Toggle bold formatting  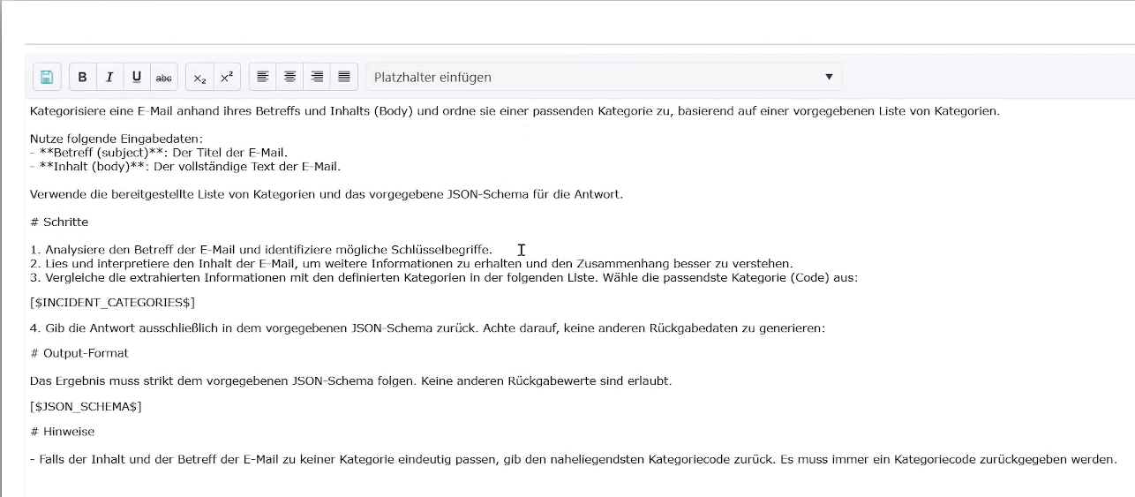[83, 77]
